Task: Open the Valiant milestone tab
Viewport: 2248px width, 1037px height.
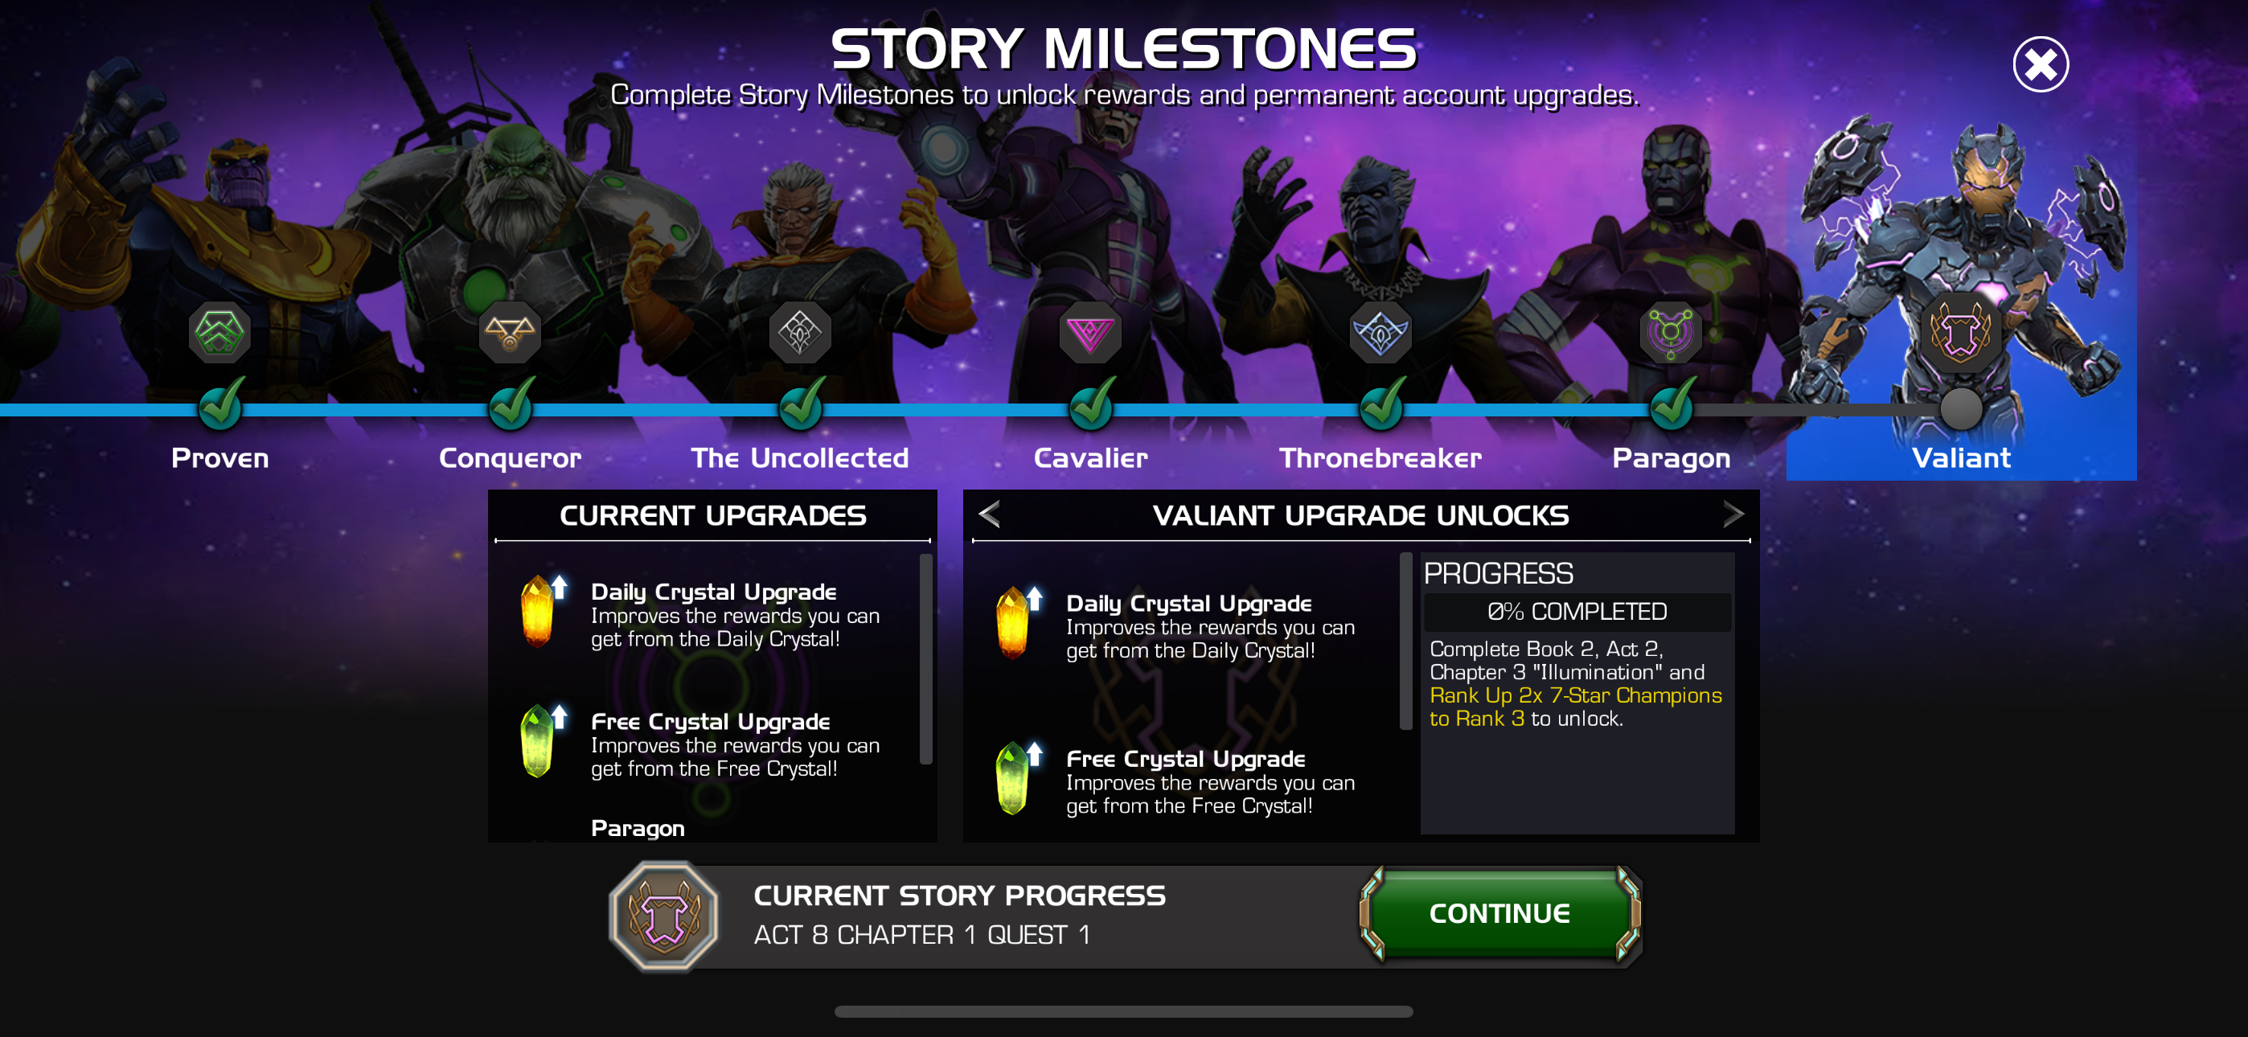Action: (x=1961, y=457)
